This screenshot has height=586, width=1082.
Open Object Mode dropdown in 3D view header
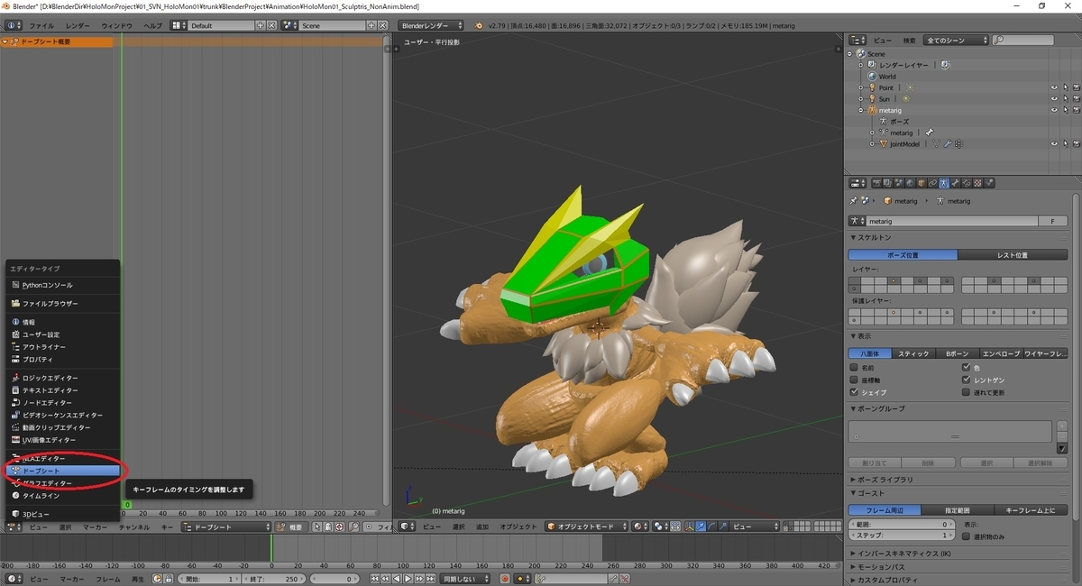pyautogui.click(x=585, y=526)
